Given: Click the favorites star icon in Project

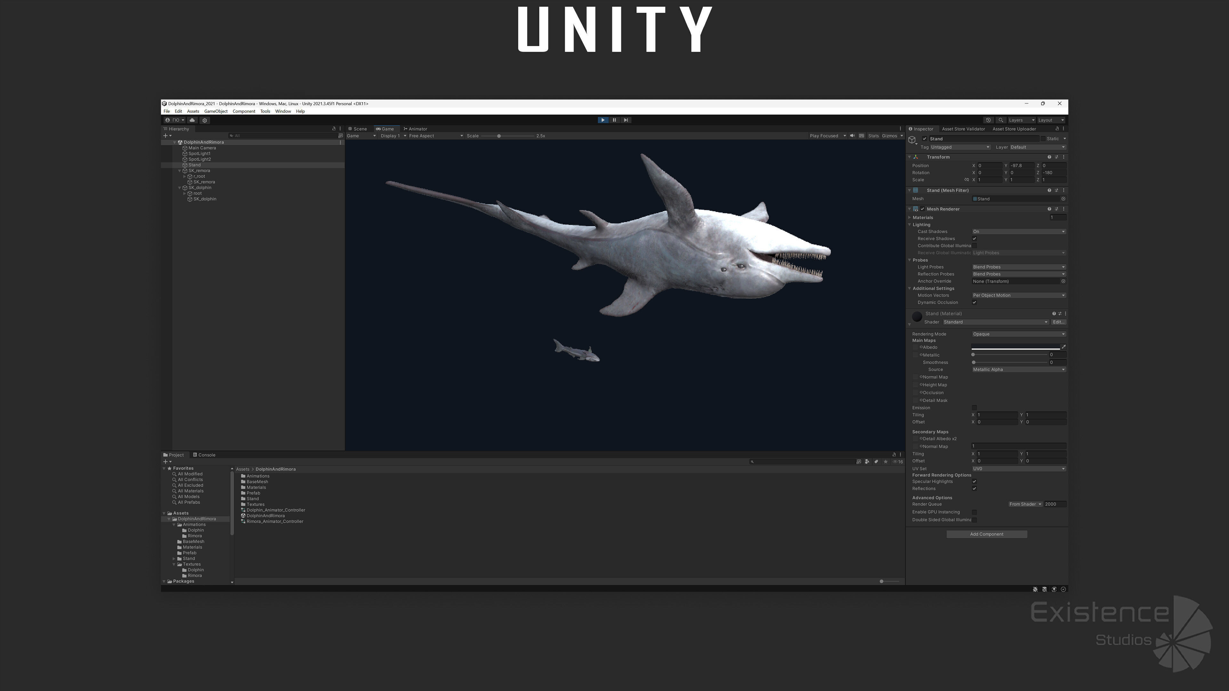Looking at the screenshot, I should 886,462.
